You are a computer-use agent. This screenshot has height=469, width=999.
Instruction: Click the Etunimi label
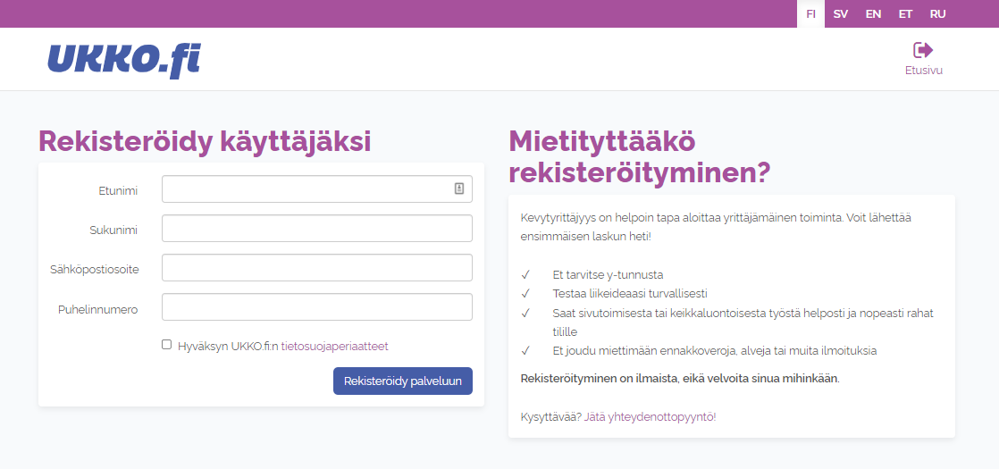click(x=118, y=190)
